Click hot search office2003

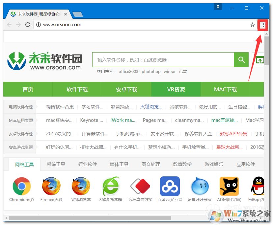pyautogui.click(x=128, y=72)
